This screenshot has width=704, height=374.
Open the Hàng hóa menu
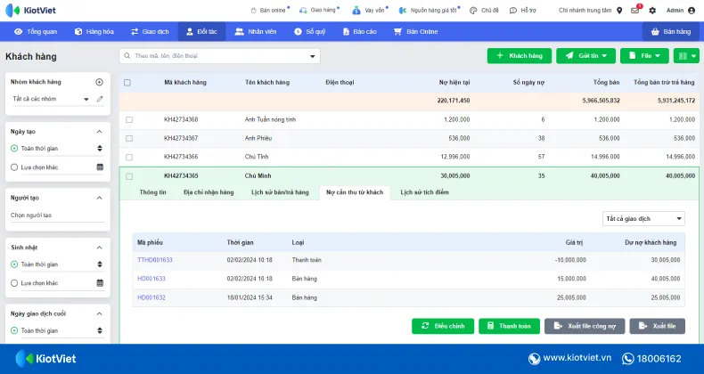(94, 31)
